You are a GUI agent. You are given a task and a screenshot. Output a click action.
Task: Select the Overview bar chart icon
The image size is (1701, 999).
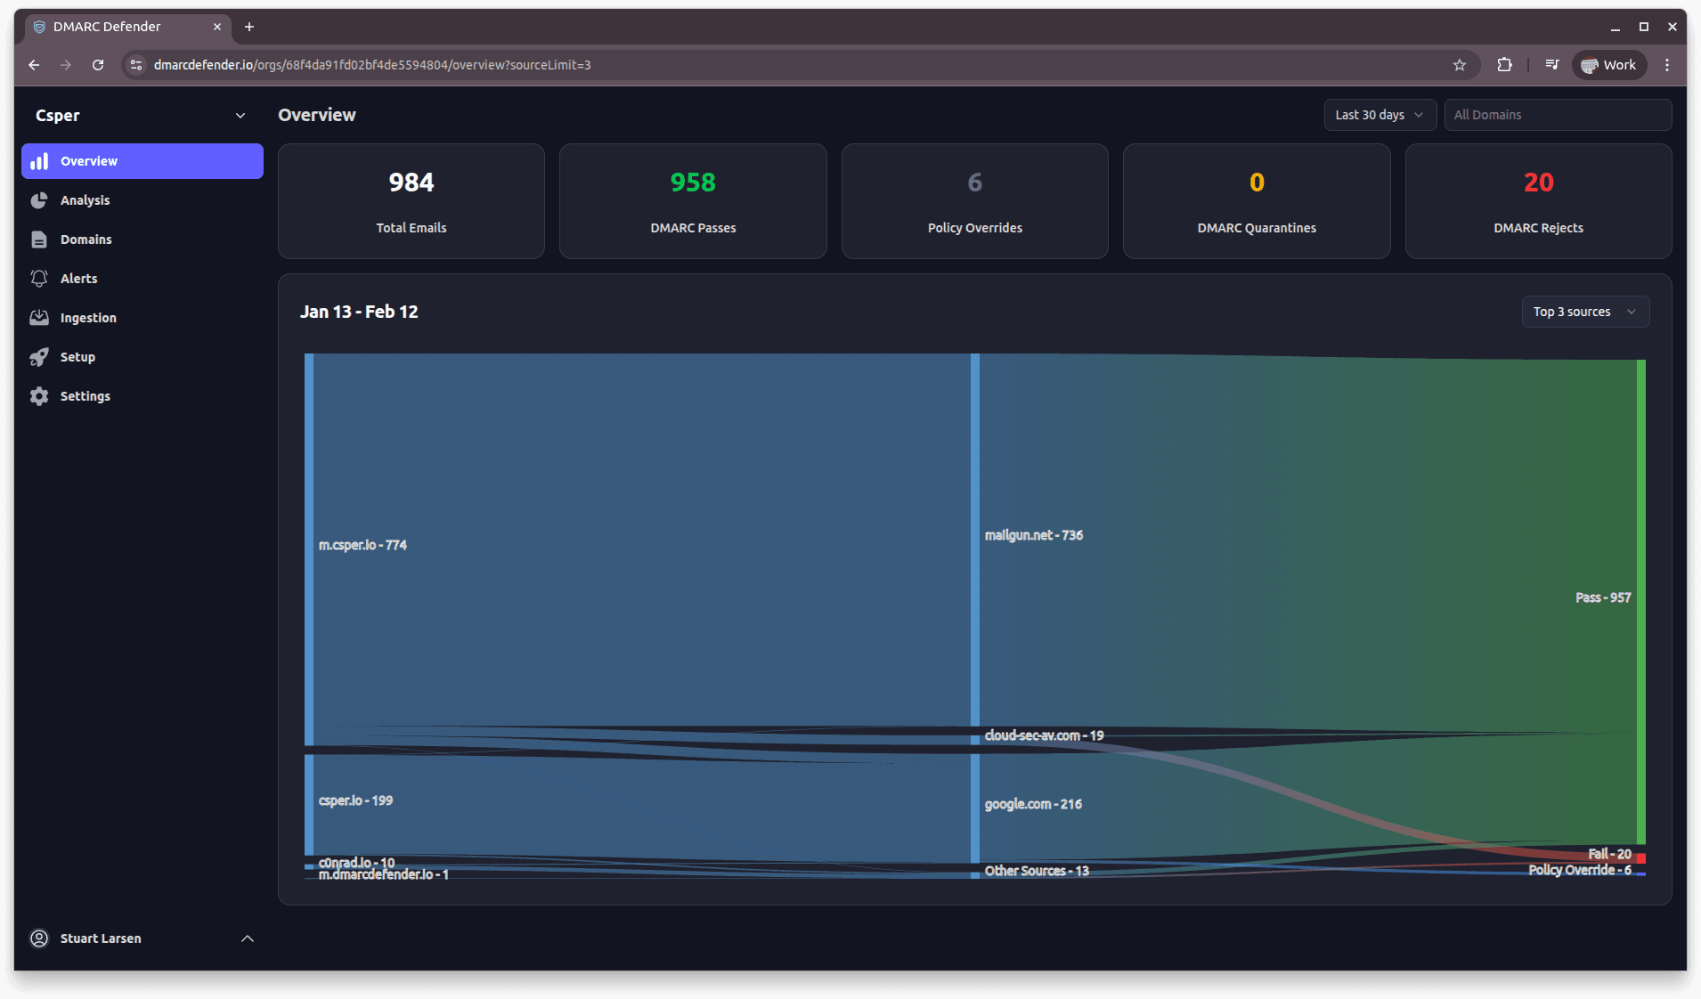(40, 161)
